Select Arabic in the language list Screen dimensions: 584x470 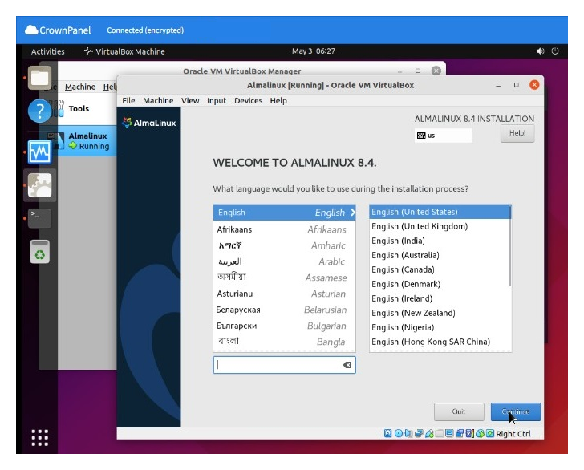coord(284,261)
